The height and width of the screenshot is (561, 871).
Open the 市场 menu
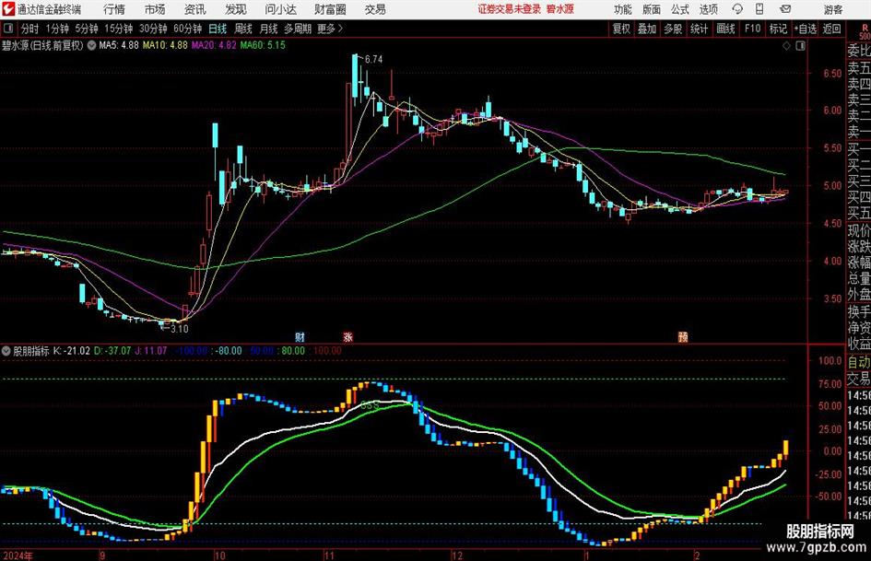[155, 9]
